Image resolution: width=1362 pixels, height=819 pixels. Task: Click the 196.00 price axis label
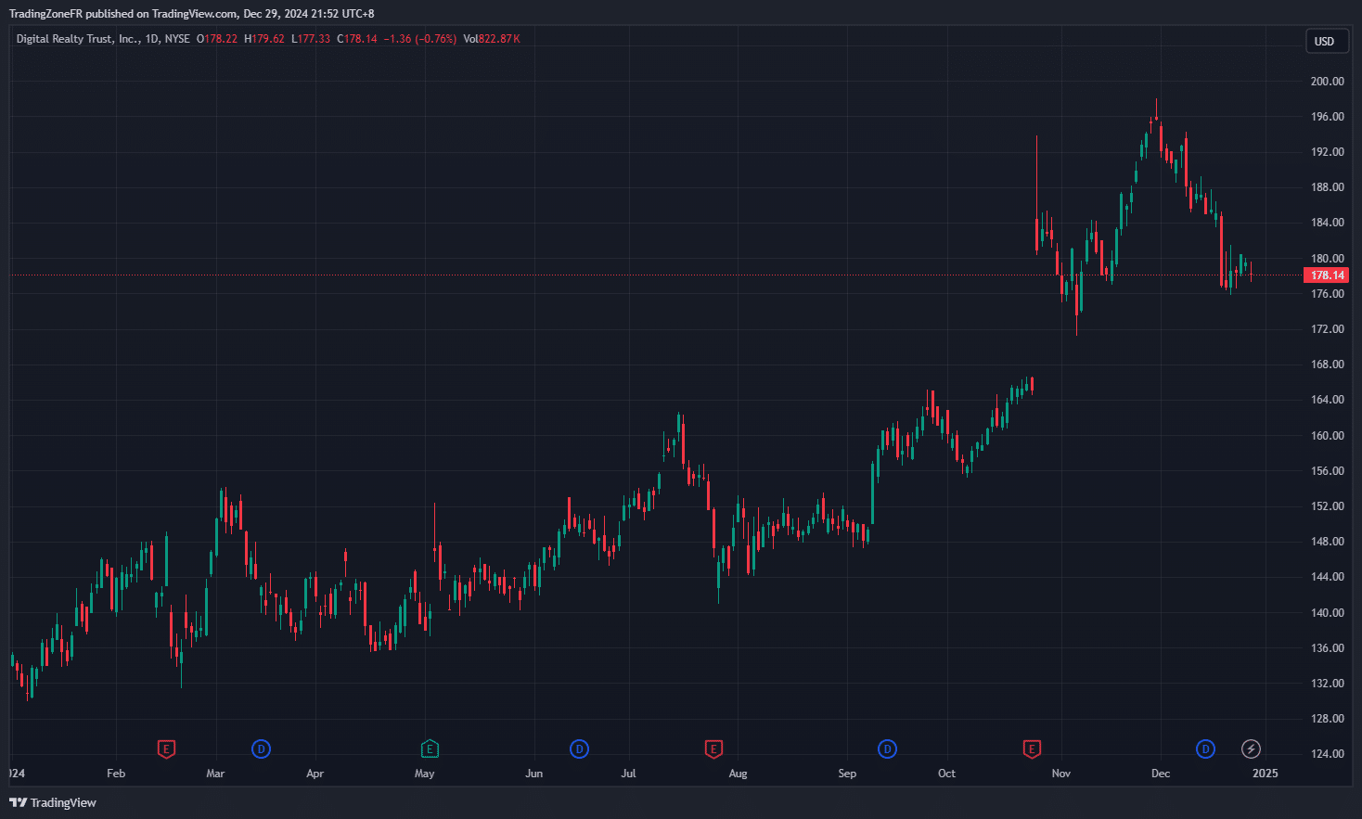pos(1327,117)
